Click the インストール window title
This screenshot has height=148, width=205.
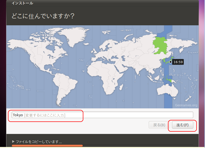[x=22, y=3]
